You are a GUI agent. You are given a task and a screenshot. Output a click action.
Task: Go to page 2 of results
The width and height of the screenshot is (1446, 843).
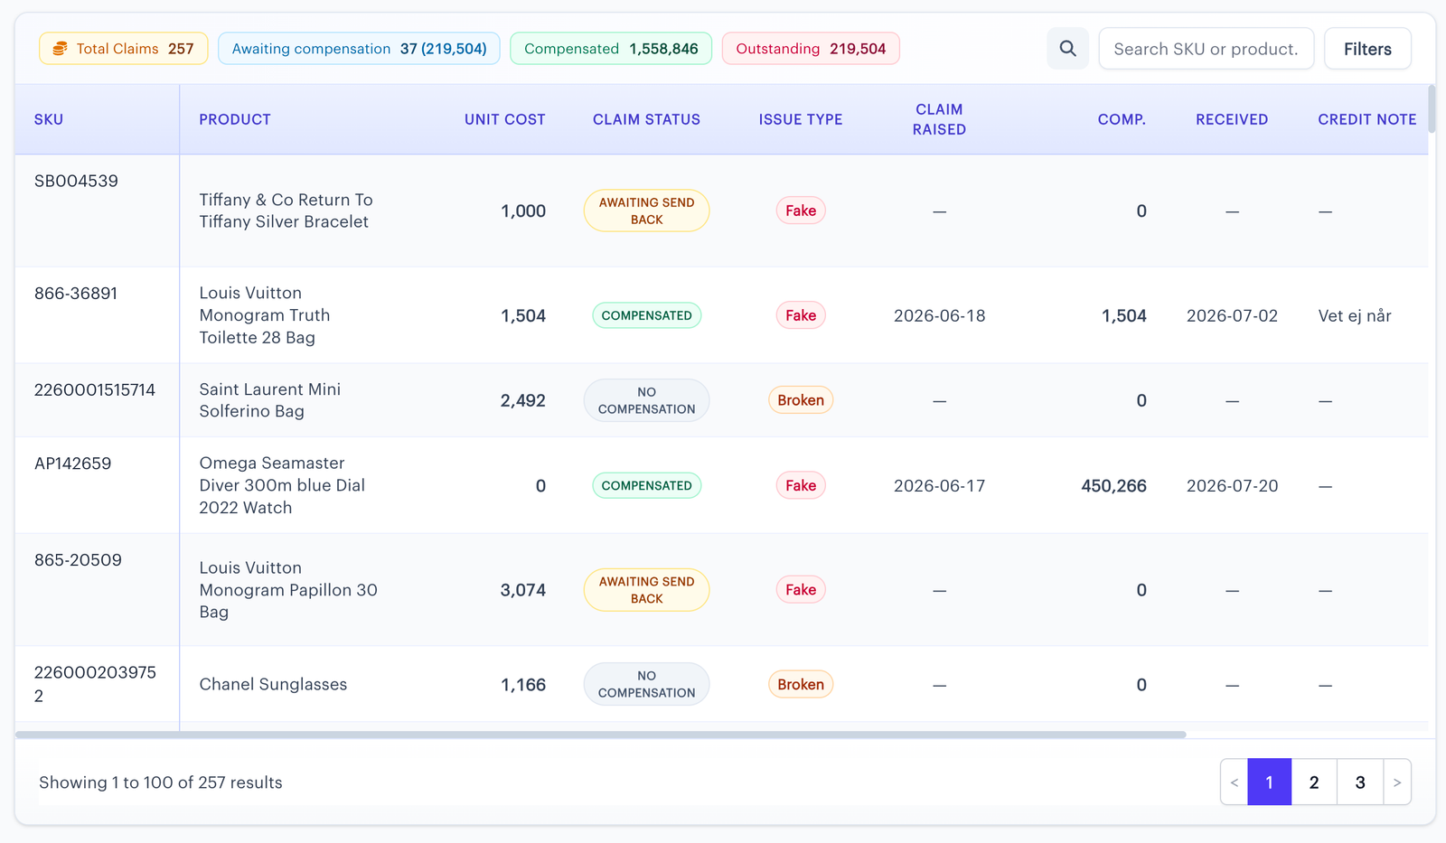tap(1314, 782)
